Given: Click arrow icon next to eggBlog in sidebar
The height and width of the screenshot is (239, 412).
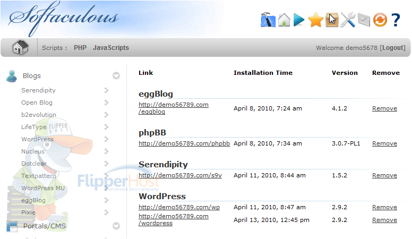Looking at the screenshot, I should (106, 200).
